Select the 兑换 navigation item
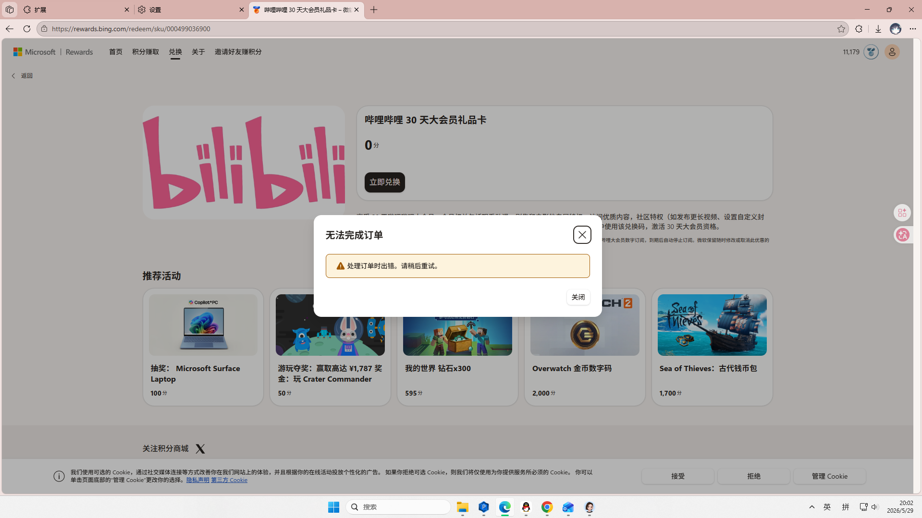Screen dimensions: 922x518 tap(175, 52)
